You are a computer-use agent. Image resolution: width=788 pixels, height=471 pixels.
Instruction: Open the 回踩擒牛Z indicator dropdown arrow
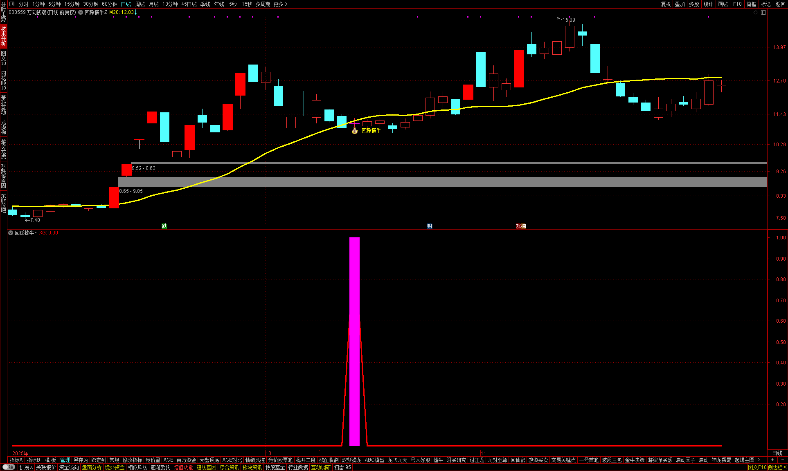(81, 13)
